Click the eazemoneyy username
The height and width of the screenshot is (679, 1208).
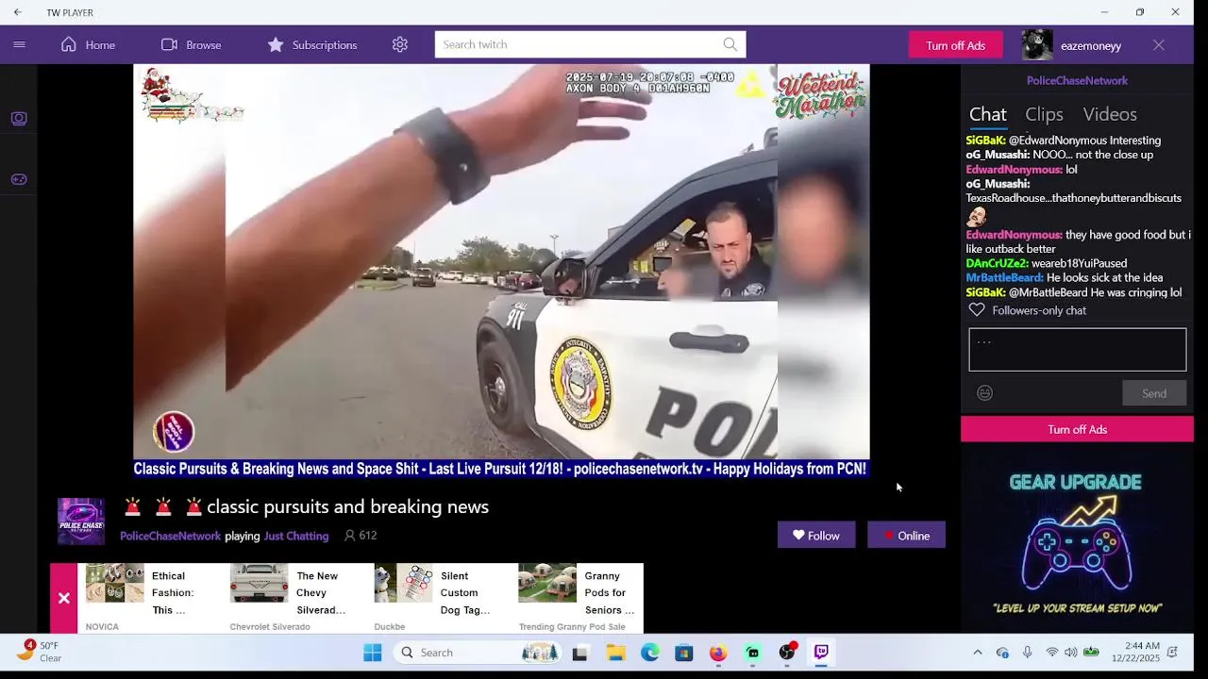[x=1091, y=45]
